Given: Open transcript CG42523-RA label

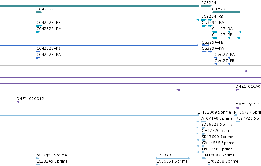Looking at the screenshot, I should coord(49,29).
